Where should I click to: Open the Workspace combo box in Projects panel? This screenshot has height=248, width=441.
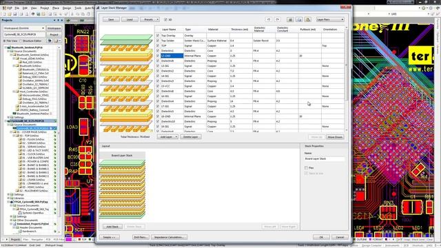[24, 28]
